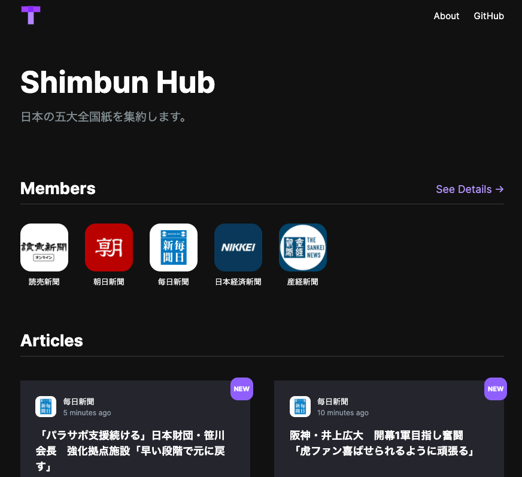Click the '5 minutes ago' timestamp
This screenshot has width=522, height=477.
pyautogui.click(x=87, y=413)
